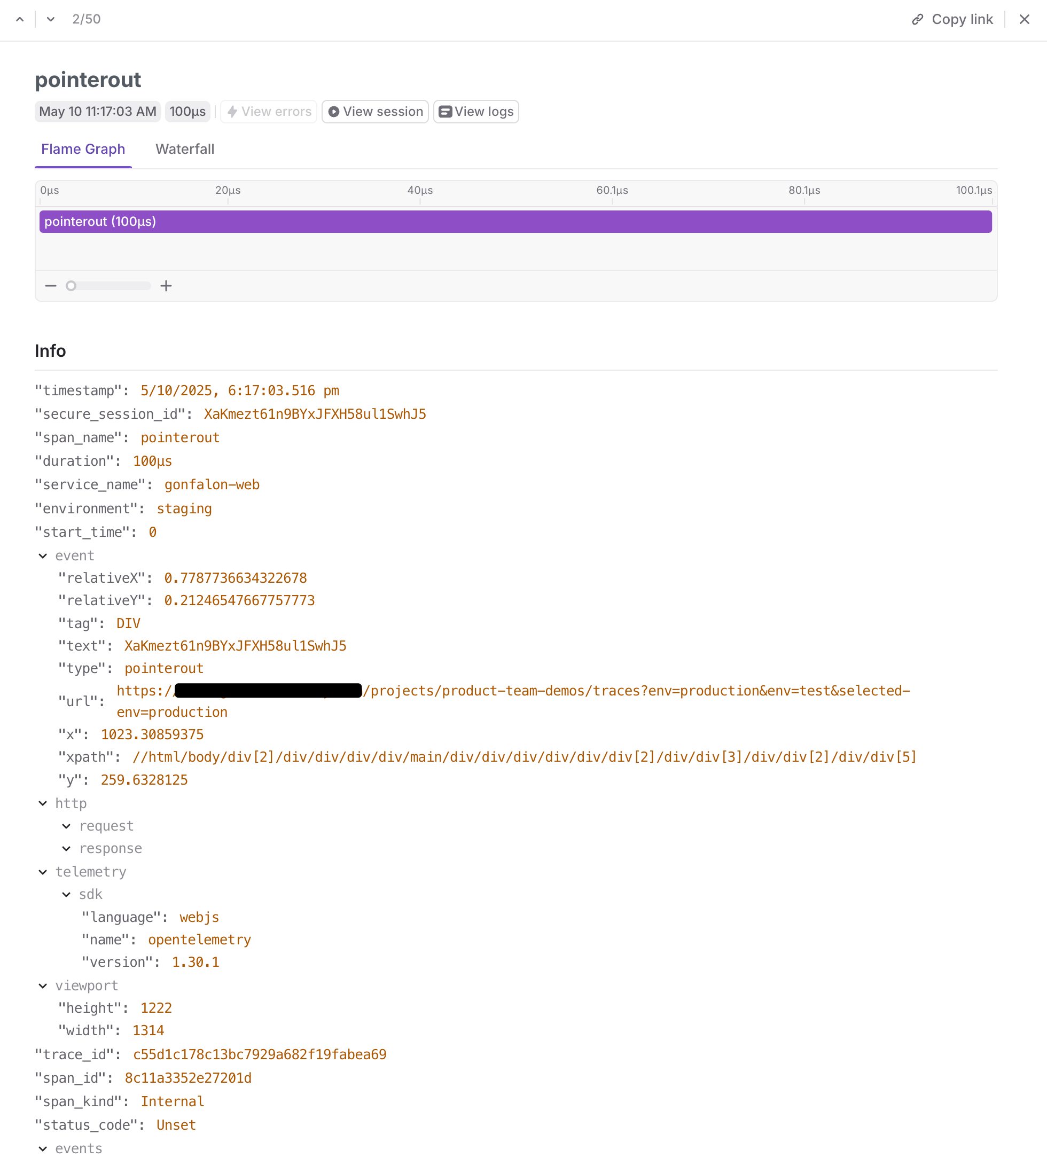
Task: Collapse the http section
Action: (x=43, y=804)
